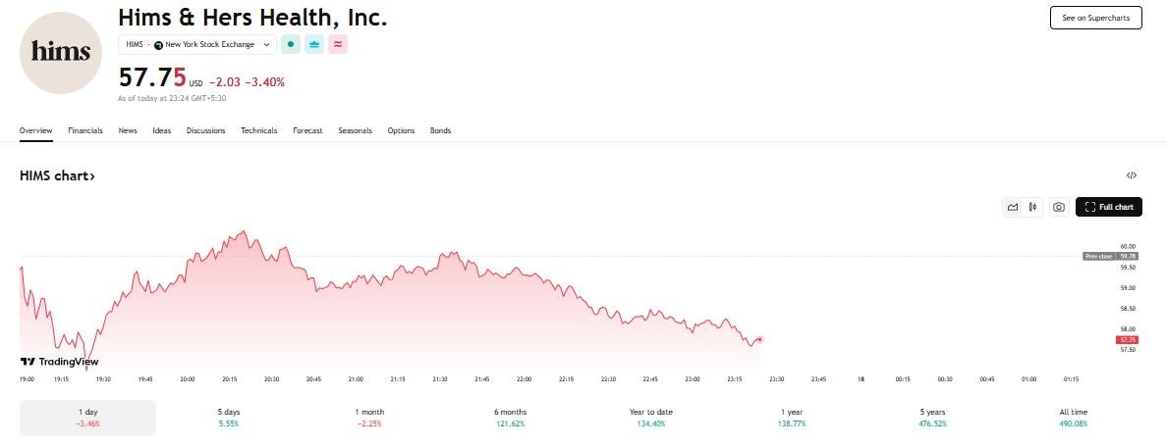Image resolution: width=1166 pixels, height=447 pixels.
Task: Select the 5 years range
Action: (x=932, y=418)
